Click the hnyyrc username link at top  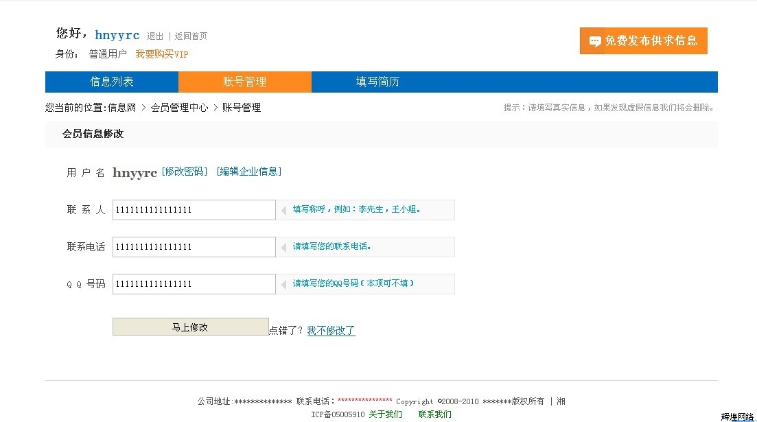click(x=117, y=35)
